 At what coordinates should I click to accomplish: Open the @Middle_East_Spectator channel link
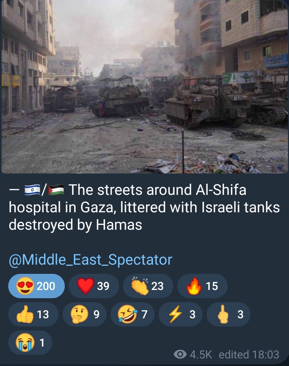click(x=90, y=260)
